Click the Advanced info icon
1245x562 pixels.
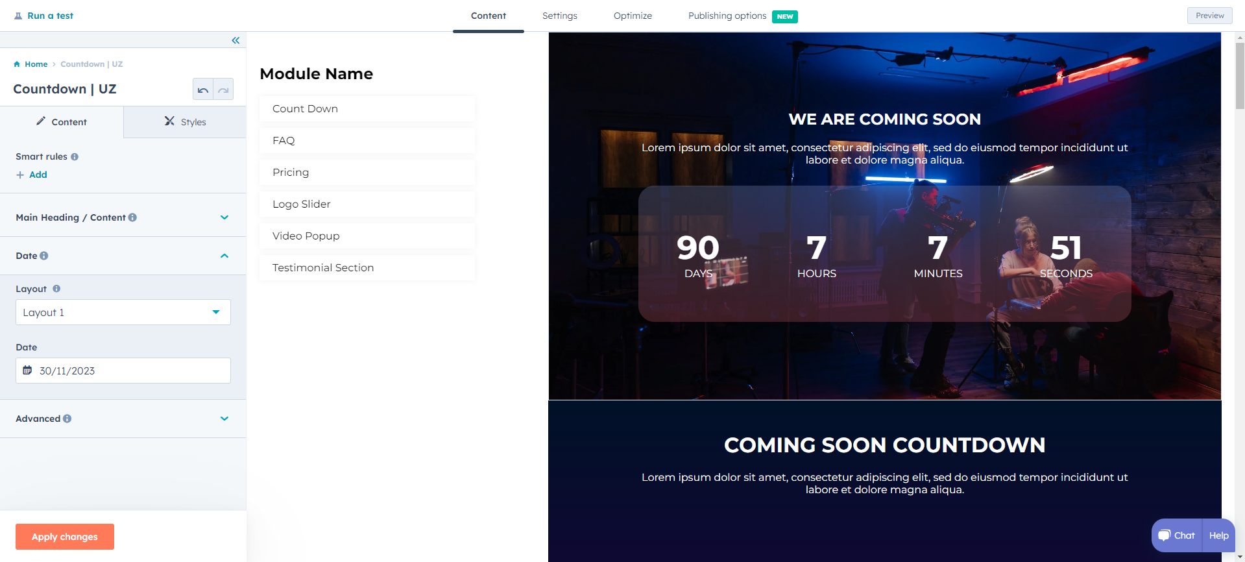[x=67, y=419]
